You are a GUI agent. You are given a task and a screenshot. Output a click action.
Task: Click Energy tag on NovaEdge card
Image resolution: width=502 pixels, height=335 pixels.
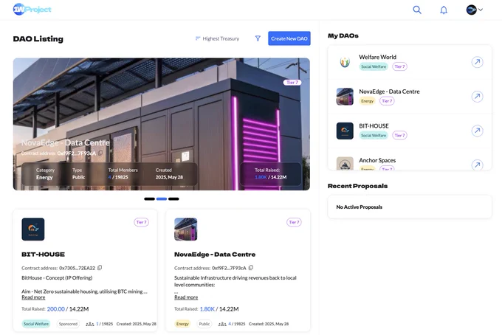pos(182,324)
